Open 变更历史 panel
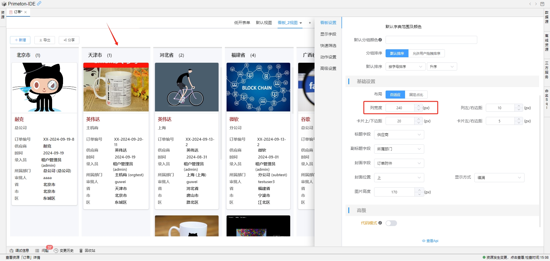This screenshot has height=261, width=550. tap(64, 250)
